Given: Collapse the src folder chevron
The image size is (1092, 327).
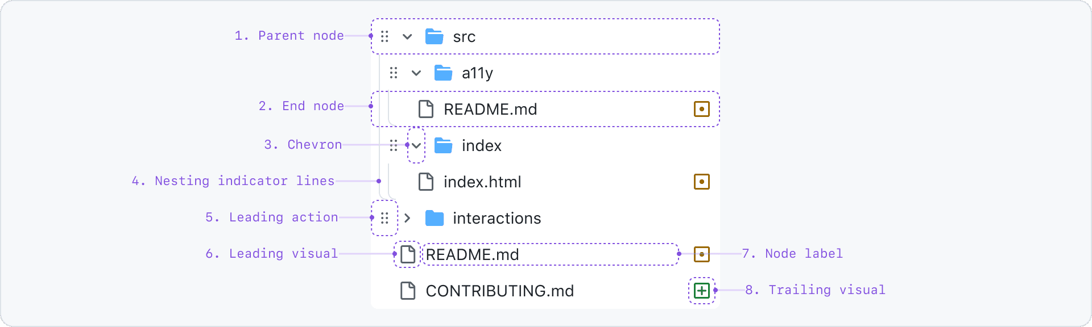Looking at the screenshot, I should point(407,36).
